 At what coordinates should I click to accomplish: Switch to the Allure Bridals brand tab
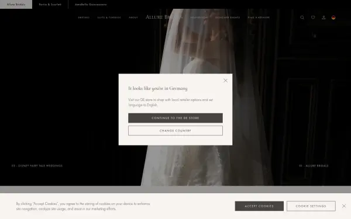click(16, 5)
